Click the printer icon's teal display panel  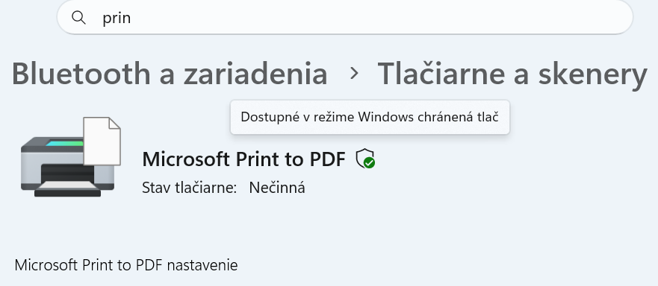[x=64, y=143]
